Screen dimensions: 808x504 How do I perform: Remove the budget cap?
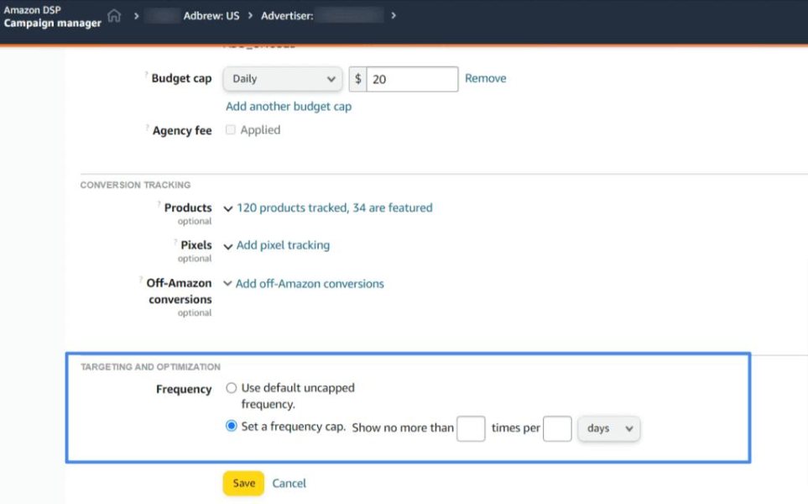pos(486,78)
